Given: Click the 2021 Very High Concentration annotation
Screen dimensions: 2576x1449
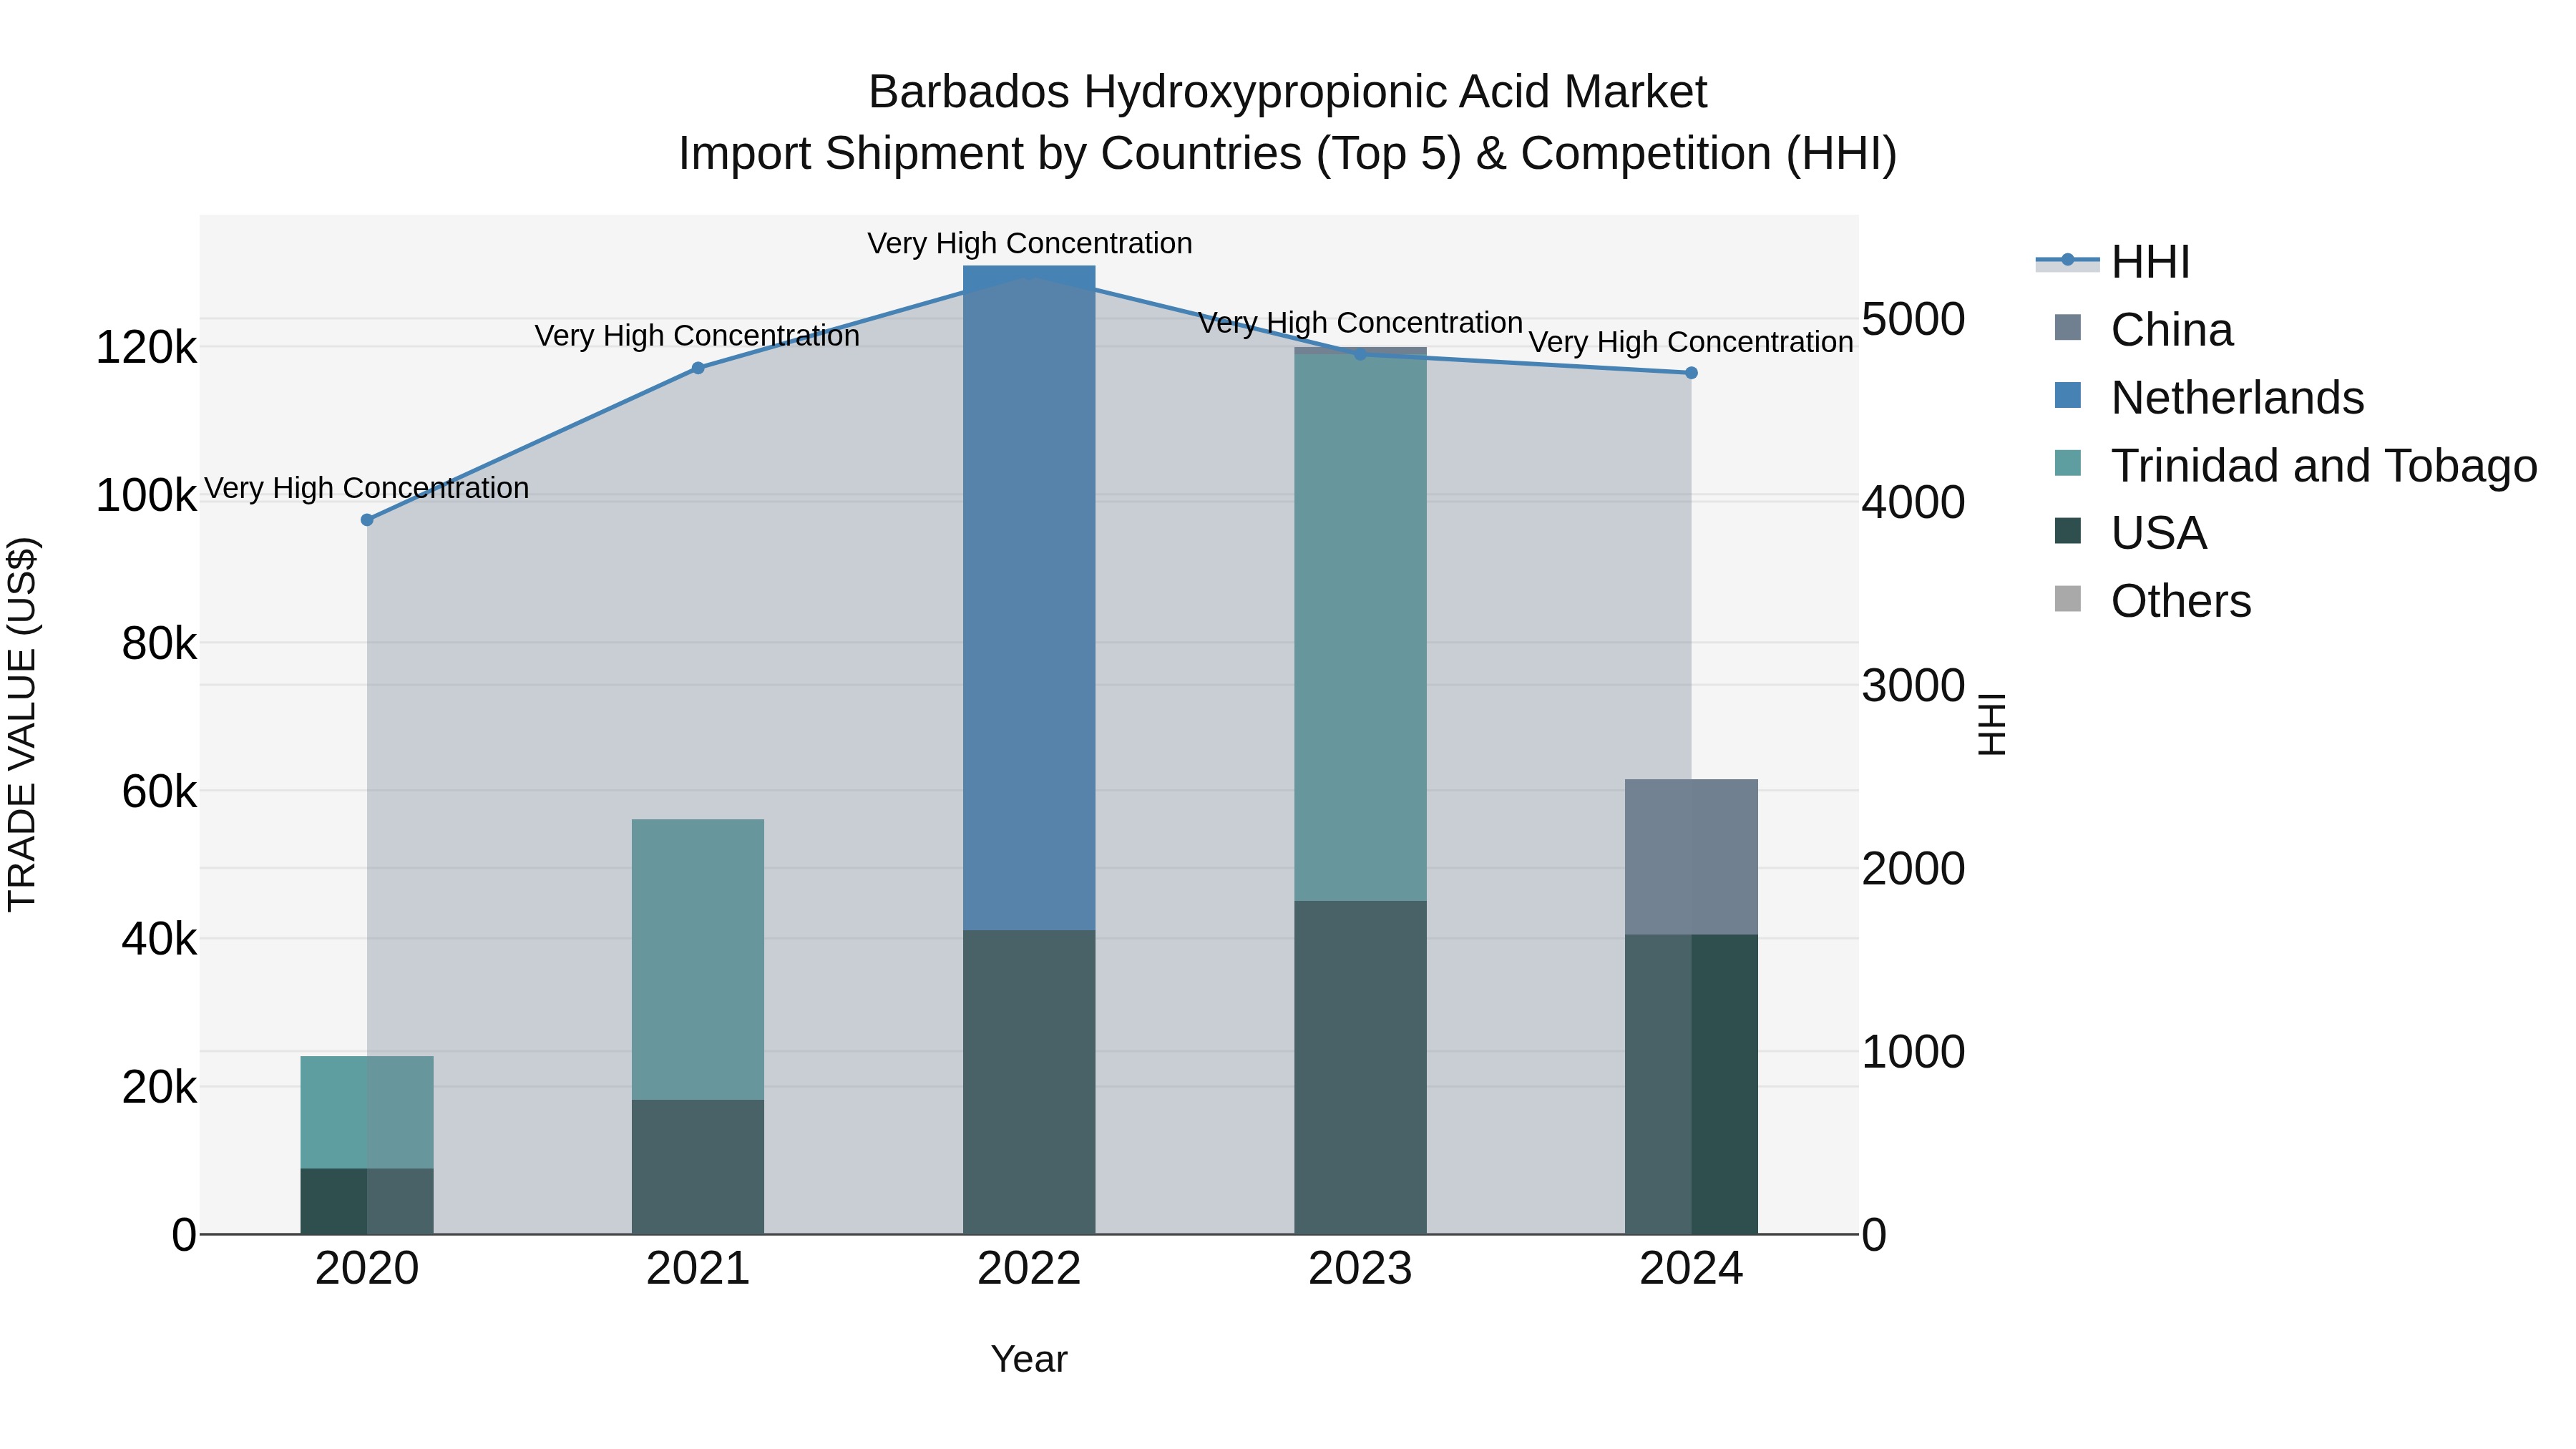Looking at the screenshot, I should click(698, 336).
